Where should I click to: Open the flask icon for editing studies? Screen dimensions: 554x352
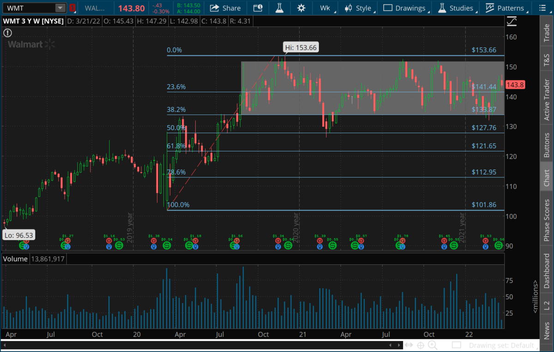(279, 8)
